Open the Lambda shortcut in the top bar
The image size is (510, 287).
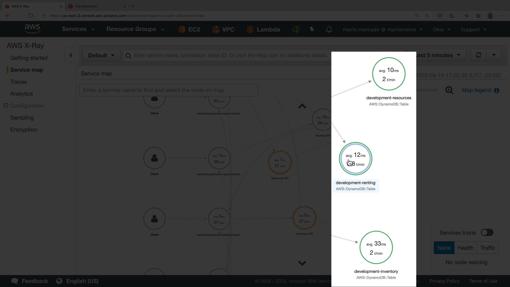click(263, 29)
